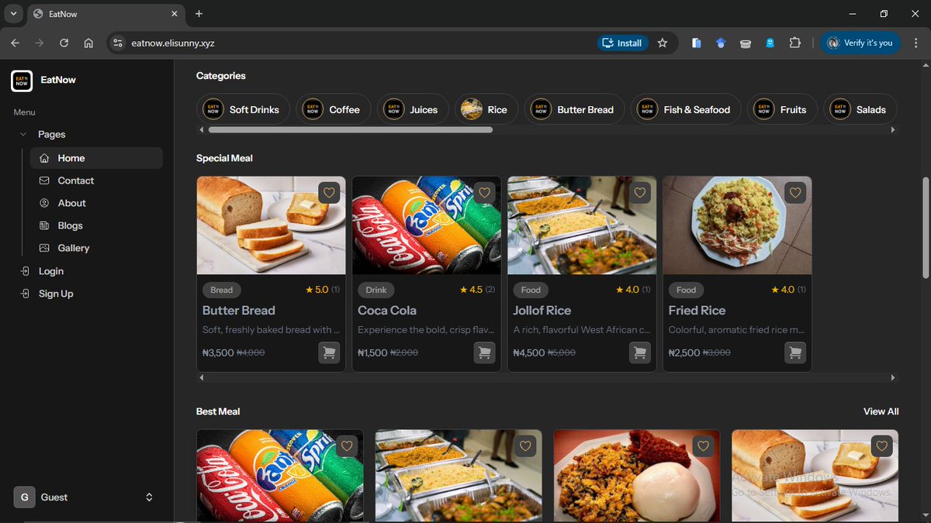Open the Gallery page

tap(96, 248)
